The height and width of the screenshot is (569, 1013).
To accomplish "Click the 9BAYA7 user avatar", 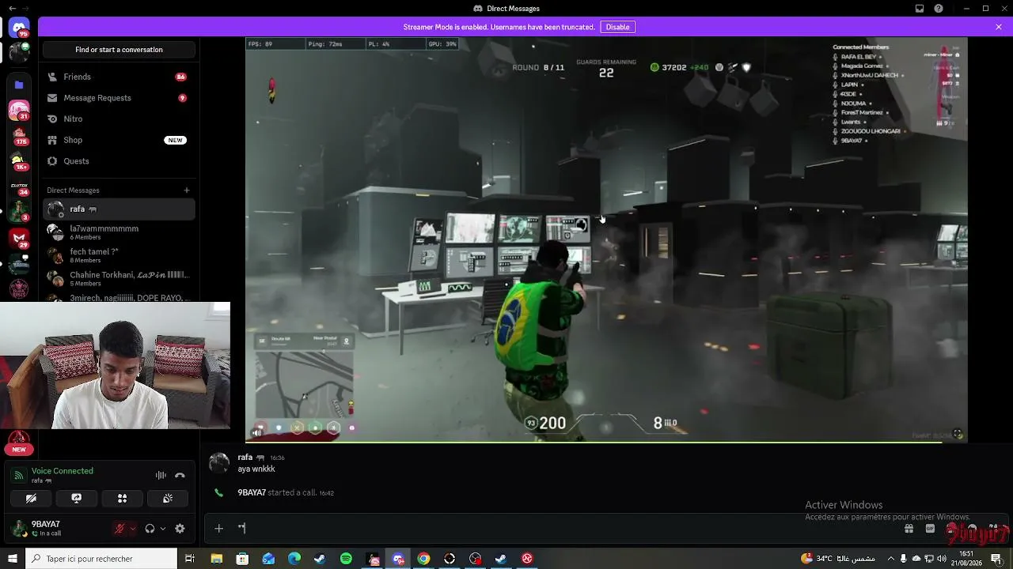I will (19, 528).
